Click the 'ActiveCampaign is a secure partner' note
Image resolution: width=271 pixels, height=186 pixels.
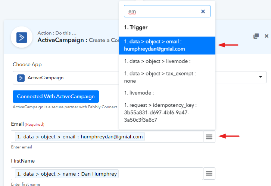[x=65, y=107]
